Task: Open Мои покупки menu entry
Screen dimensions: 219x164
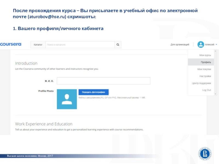Action: click(204, 69)
